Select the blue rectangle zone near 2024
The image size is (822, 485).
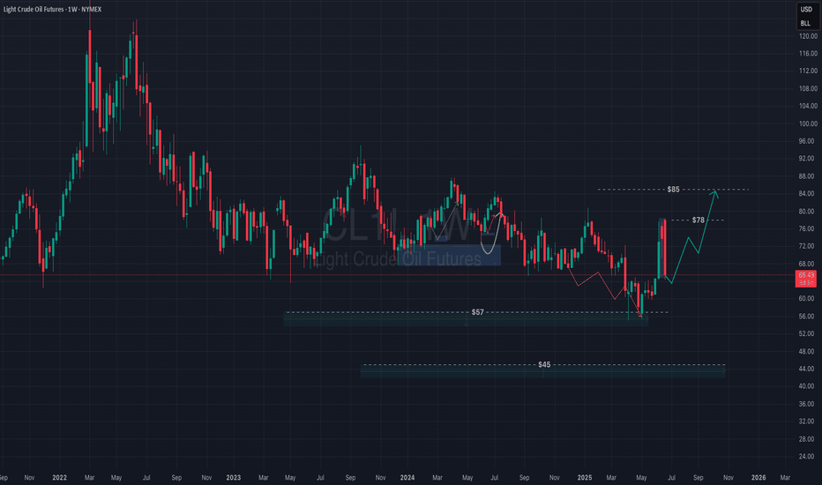[x=449, y=256]
